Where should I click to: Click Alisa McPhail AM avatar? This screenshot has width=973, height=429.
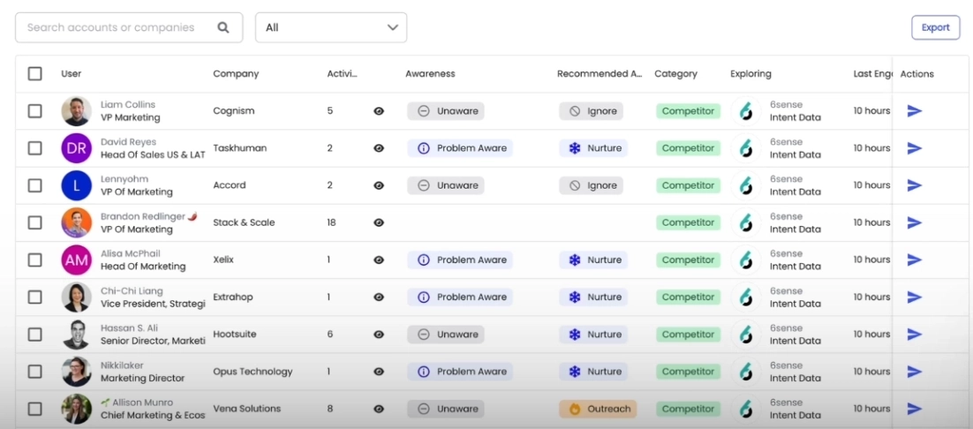pyautogui.click(x=76, y=260)
